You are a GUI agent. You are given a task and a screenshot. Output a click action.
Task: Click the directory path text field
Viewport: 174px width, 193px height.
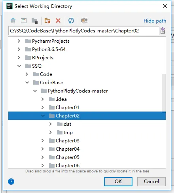coord(84,31)
